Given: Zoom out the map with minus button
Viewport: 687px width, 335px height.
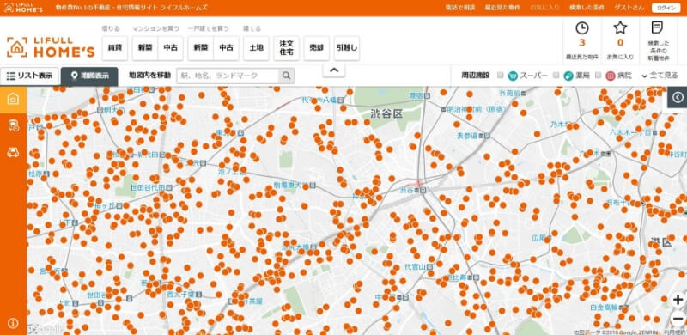Looking at the screenshot, I should pos(678,319).
